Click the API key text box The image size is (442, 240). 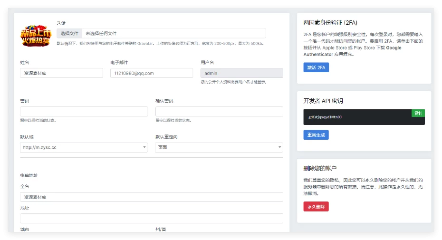pyautogui.click(x=356, y=117)
